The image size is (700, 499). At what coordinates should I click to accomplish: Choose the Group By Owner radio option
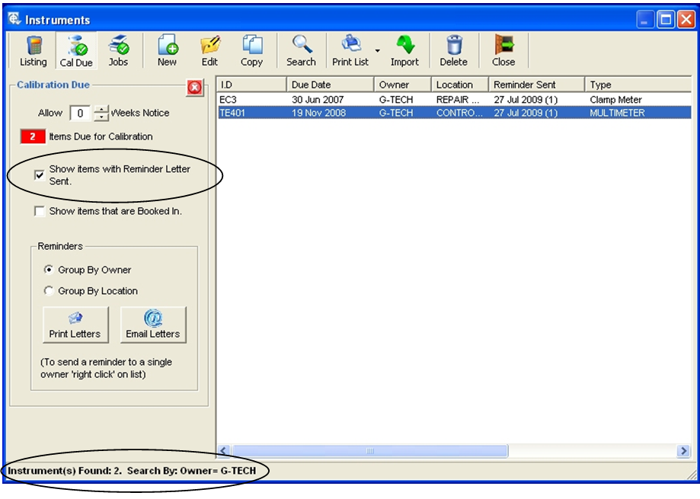[x=50, y=270]
